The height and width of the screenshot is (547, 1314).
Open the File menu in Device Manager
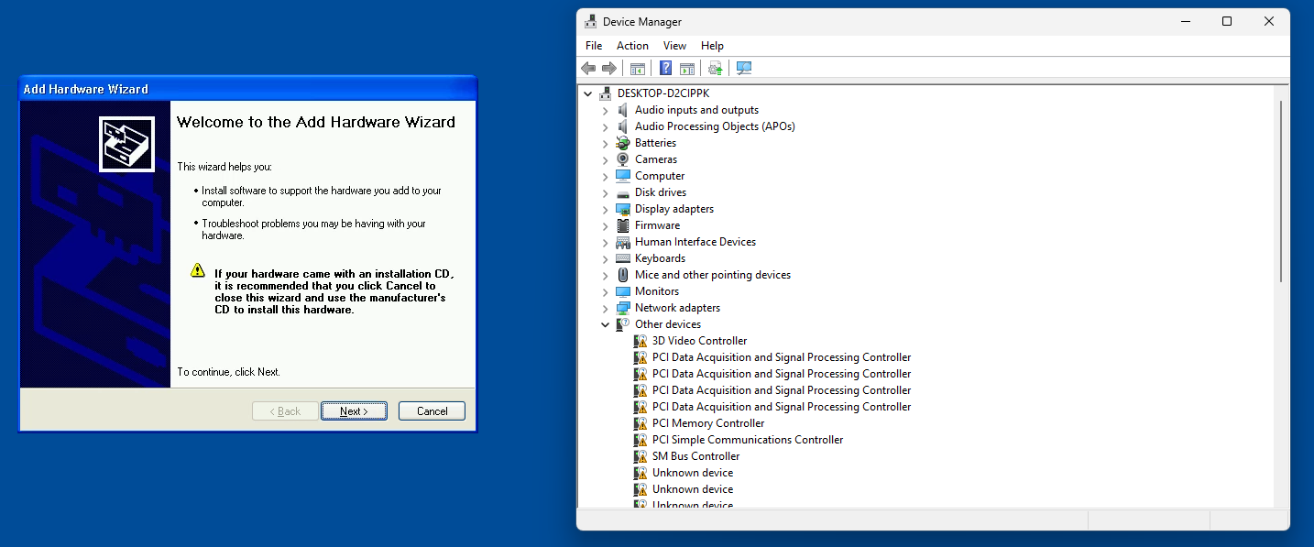pyautogui.click(x=594, y=46)
